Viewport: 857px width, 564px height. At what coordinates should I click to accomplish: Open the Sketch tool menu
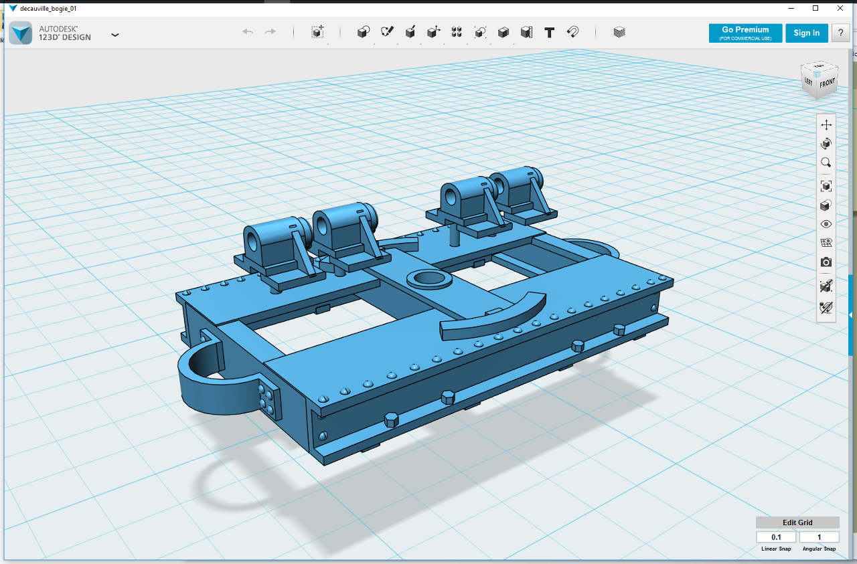click(387, 32)
